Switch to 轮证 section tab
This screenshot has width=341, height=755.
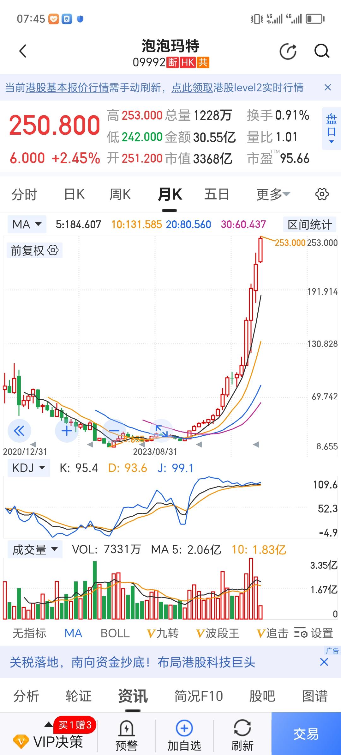tap(79, 696)
